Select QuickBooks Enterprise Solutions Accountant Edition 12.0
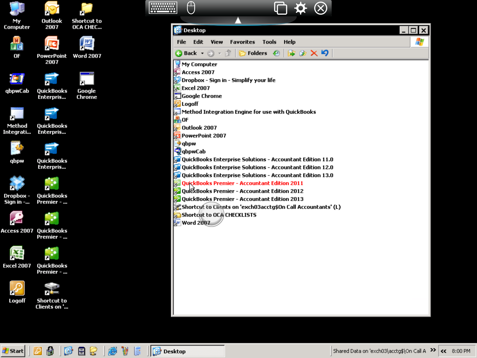This screenshot has width=477, height=358. pyautogui.click(x=254, y=167)
